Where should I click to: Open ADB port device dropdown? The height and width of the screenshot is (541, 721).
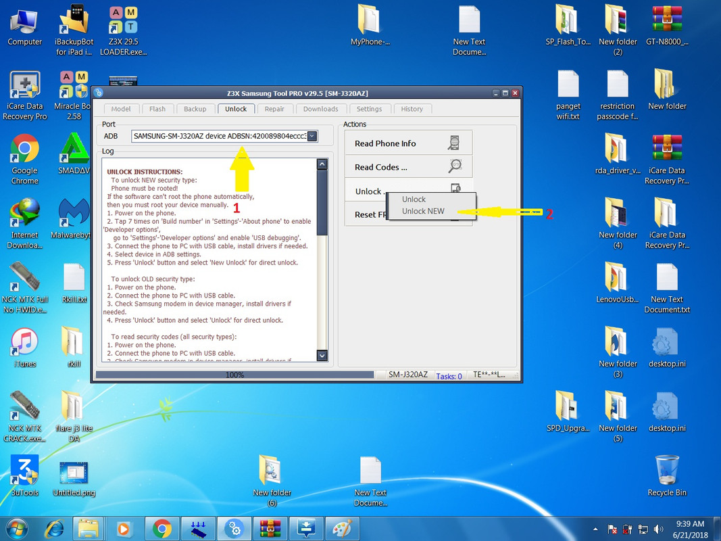(312, 136)
